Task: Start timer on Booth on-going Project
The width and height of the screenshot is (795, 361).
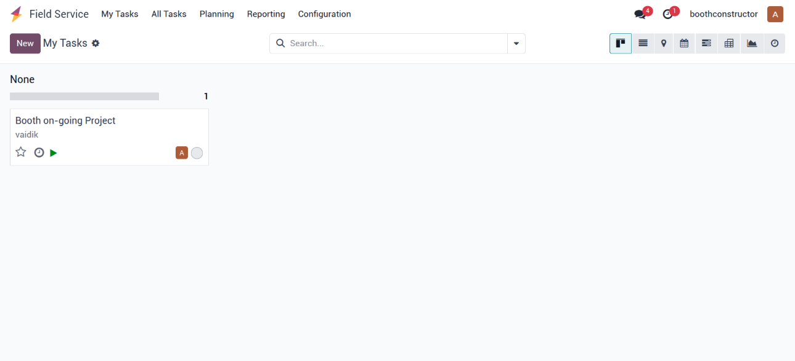Action: coord(54,153)
